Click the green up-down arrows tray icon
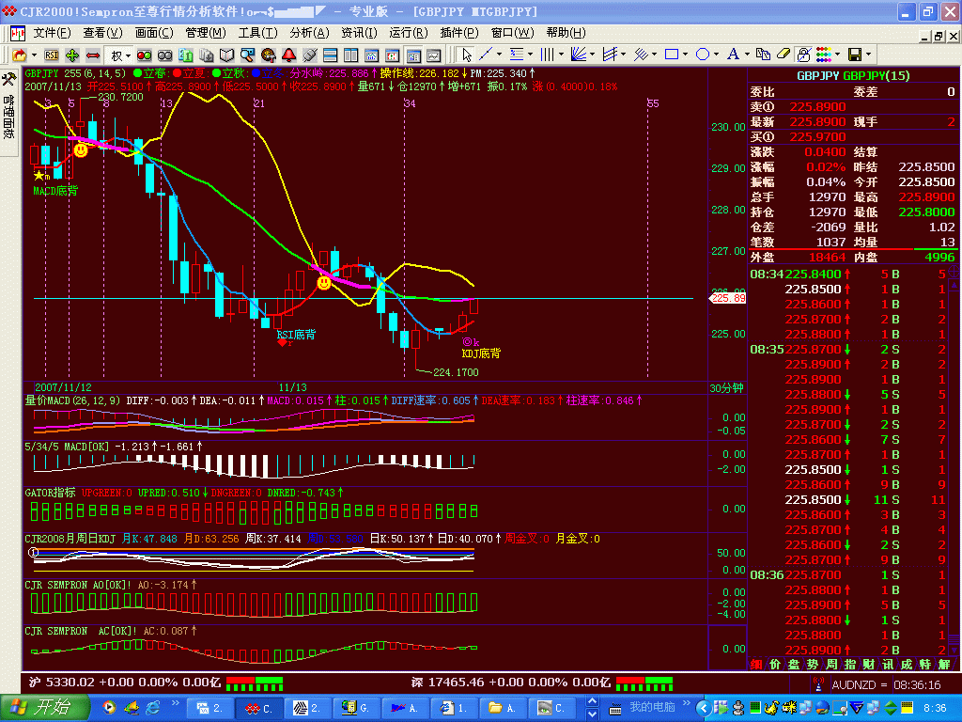962x722 pixels. click(891, 708)
